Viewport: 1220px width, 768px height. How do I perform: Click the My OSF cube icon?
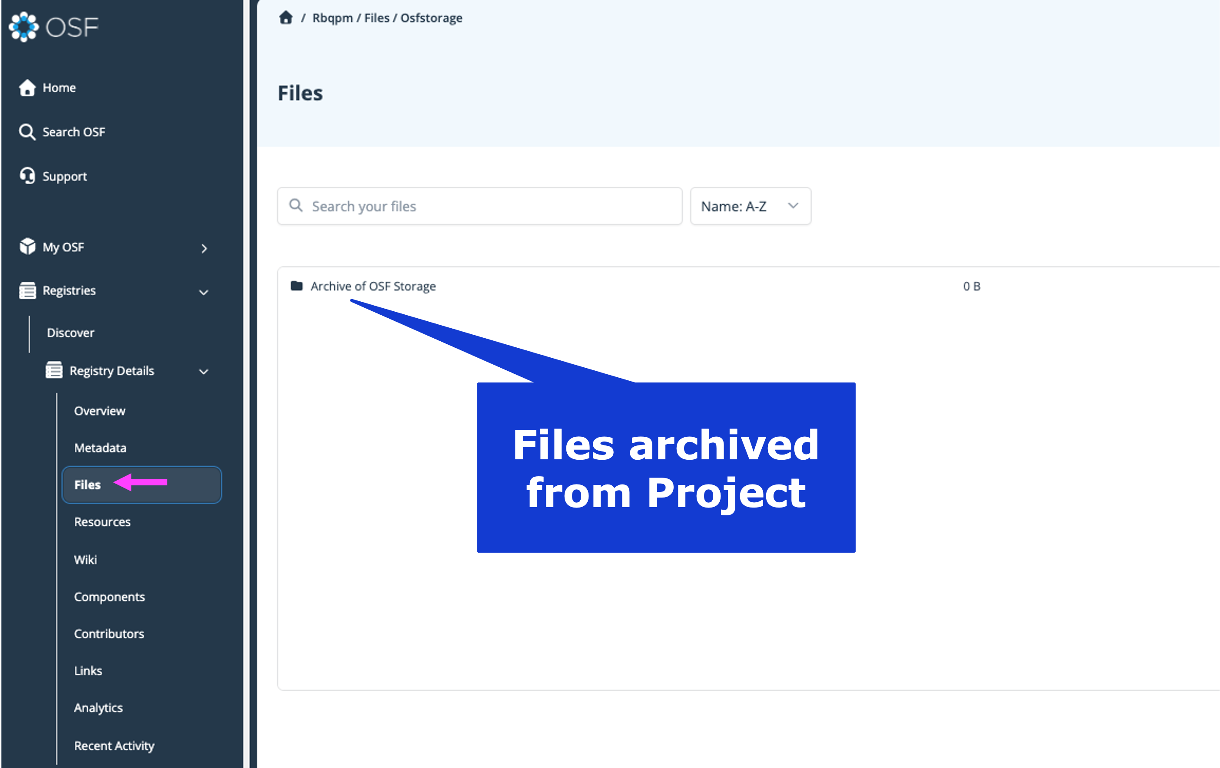(27, 247)
